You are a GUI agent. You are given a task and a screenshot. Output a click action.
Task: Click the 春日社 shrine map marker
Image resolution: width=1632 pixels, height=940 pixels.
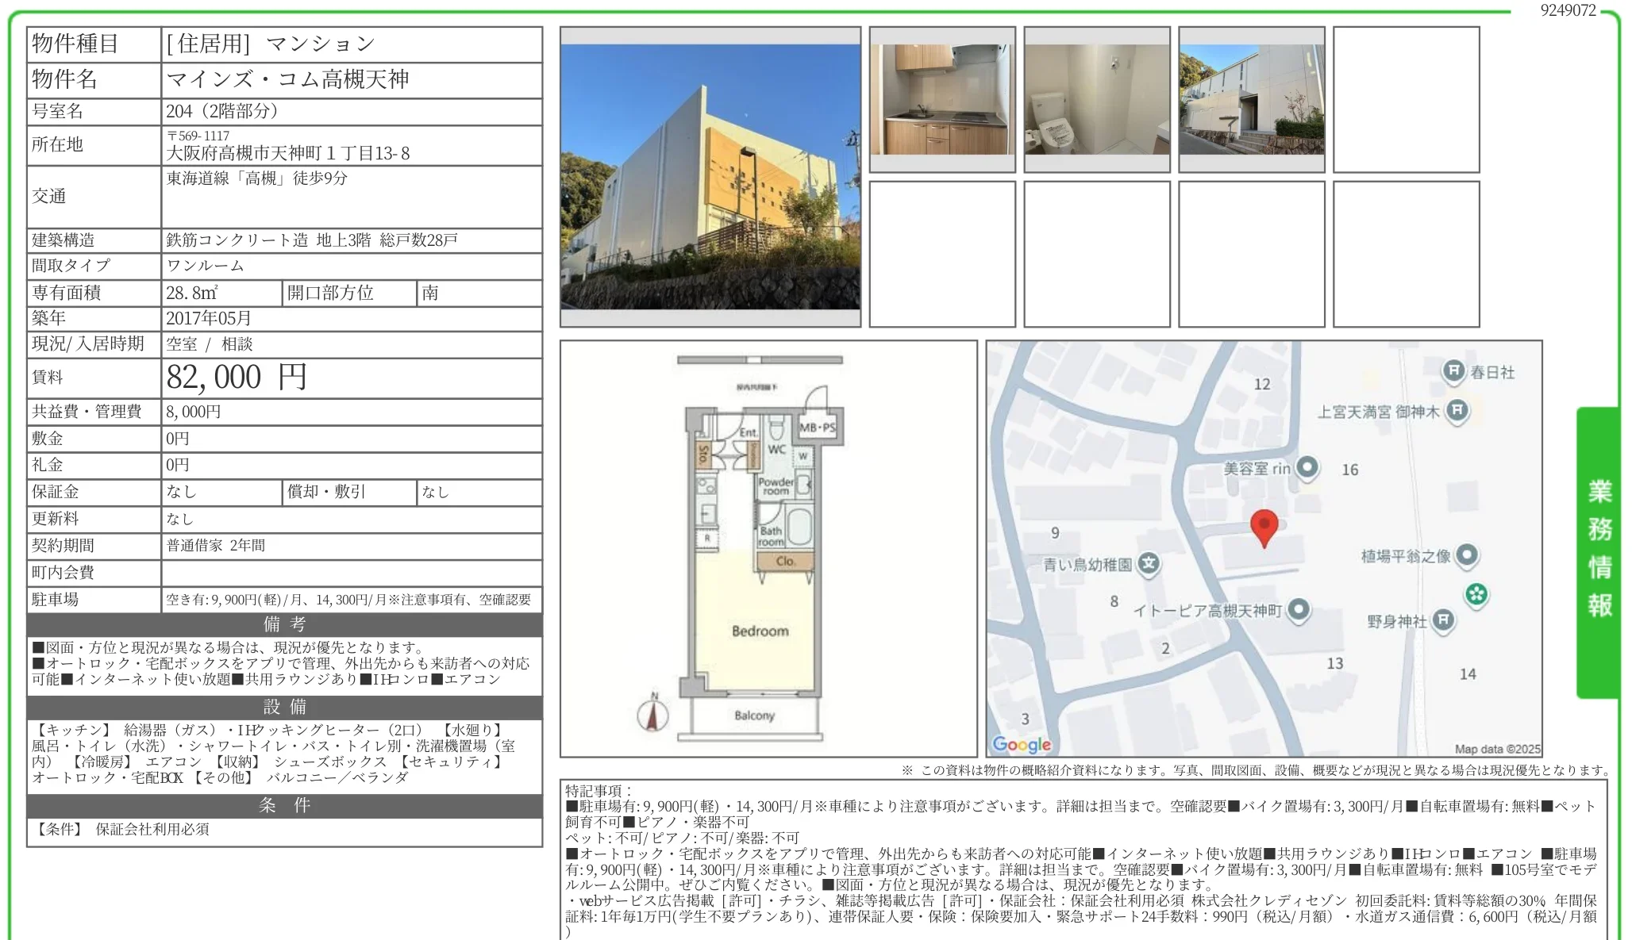[1453, 371]
